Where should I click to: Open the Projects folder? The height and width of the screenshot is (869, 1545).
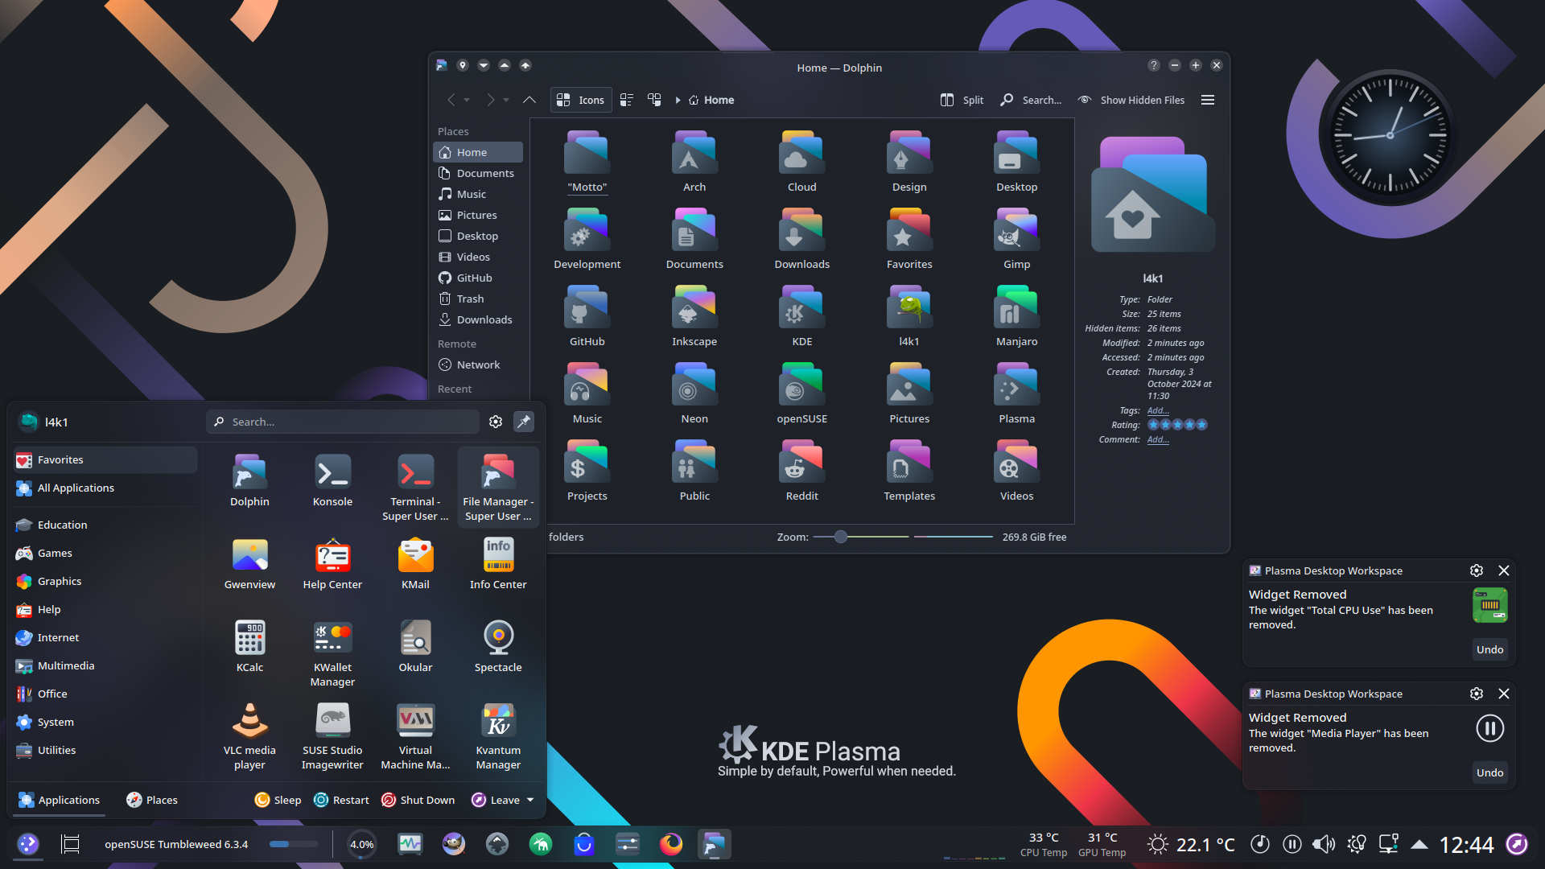coord(587,471)
